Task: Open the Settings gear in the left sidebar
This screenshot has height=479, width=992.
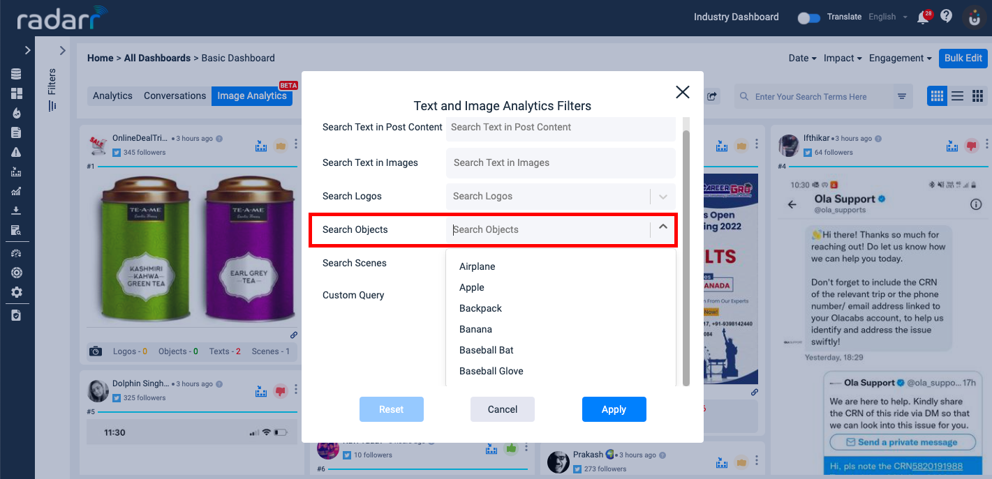Action: (x=17, y=292)
